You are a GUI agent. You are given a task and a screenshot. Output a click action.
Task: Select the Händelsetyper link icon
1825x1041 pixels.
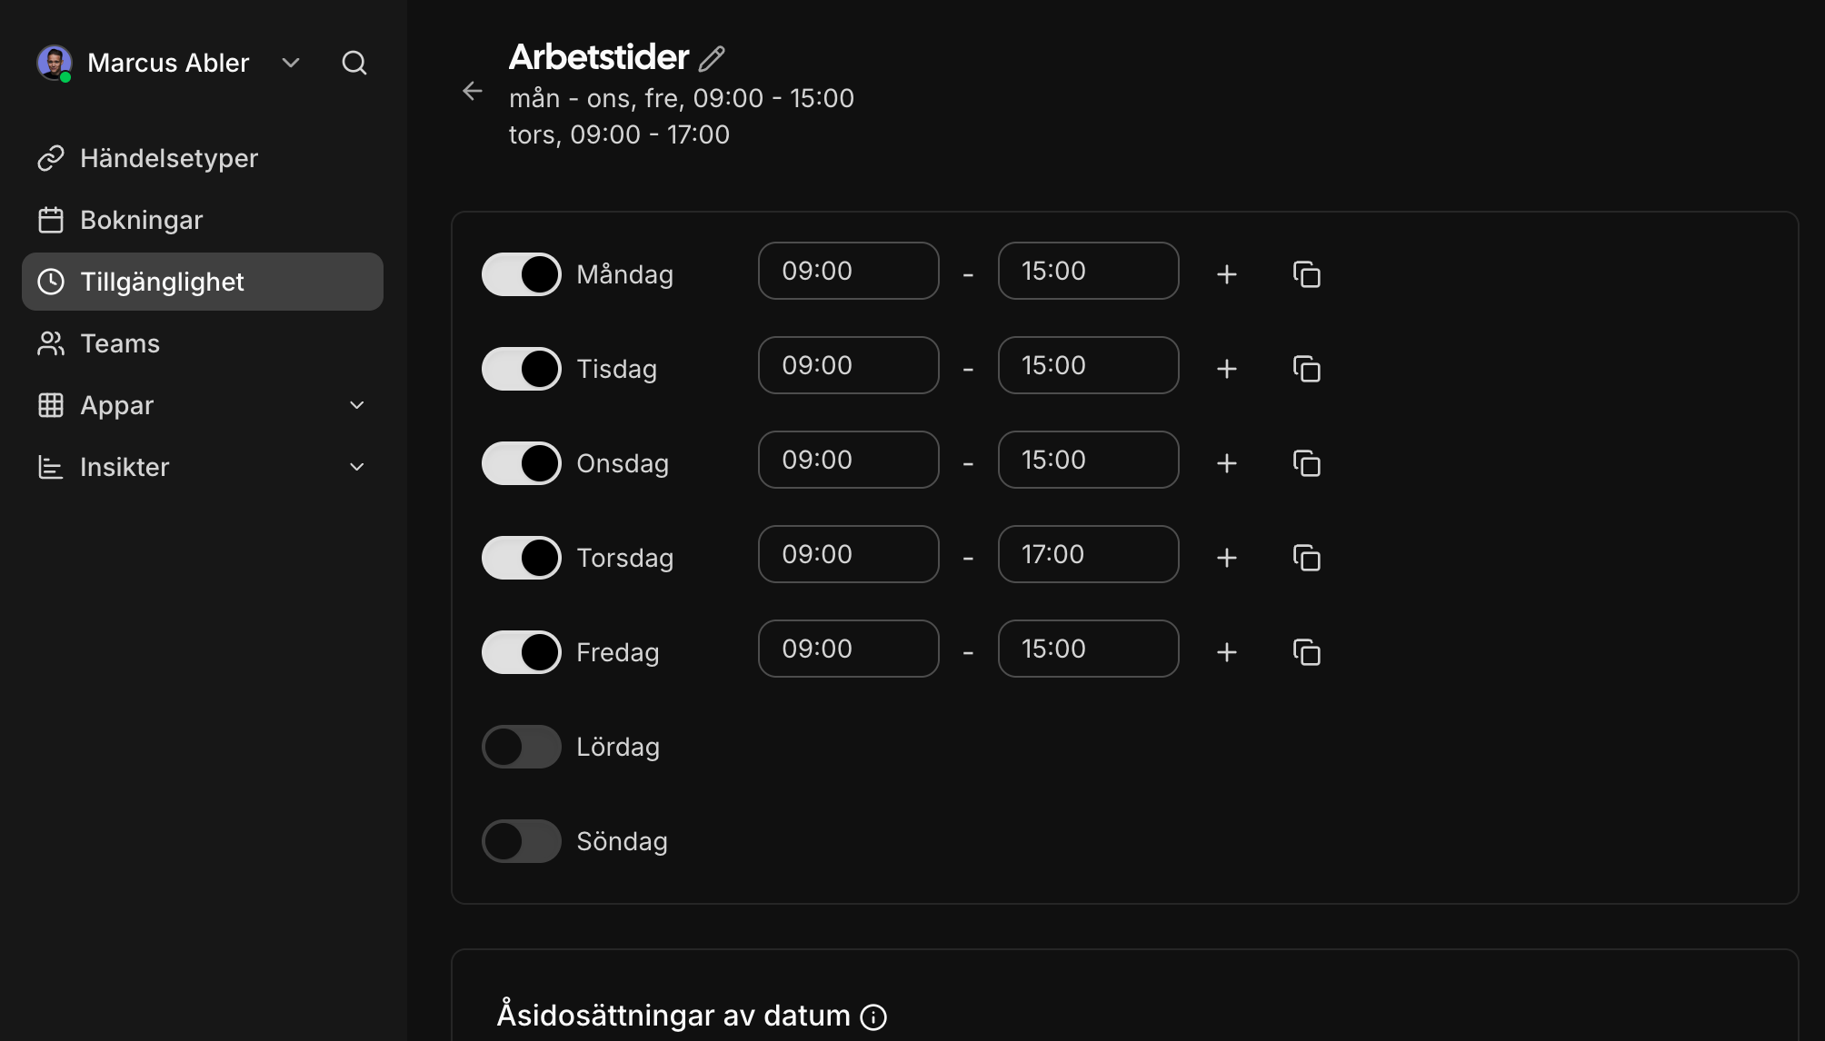(51, 157)
